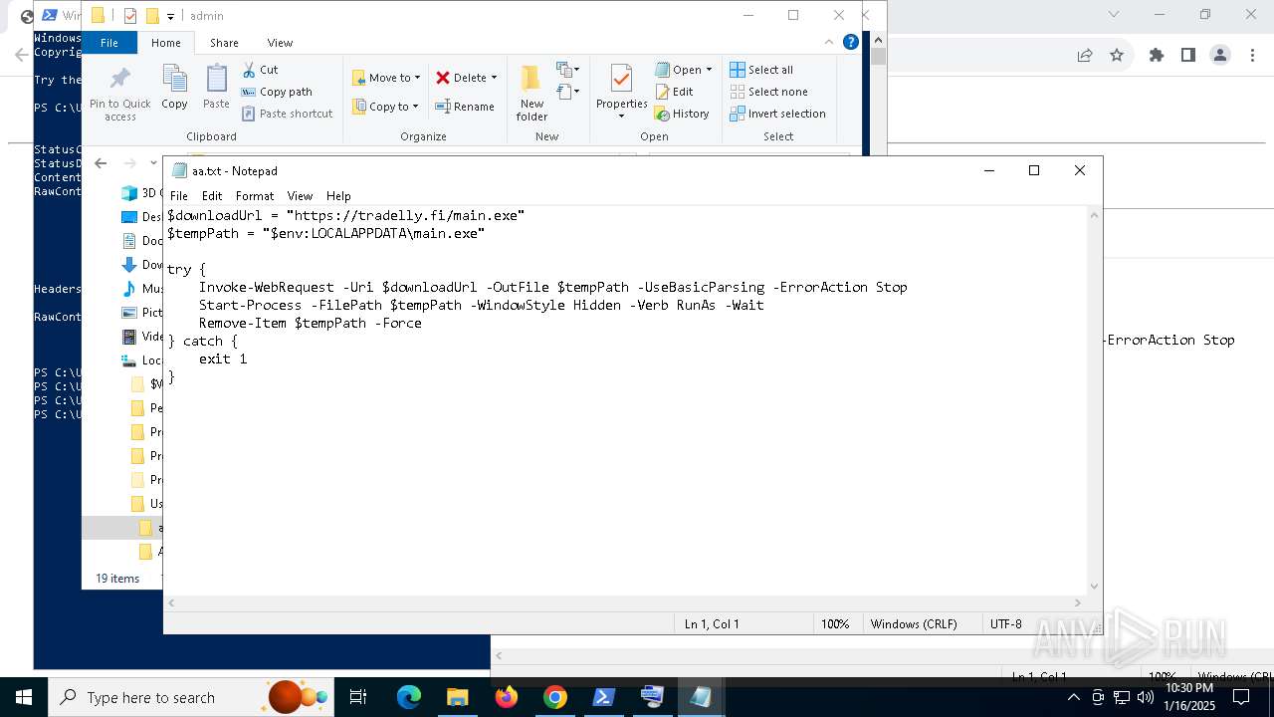
Task: Select 3D Objects in File Explorer tree
Action: pos(140,193)
